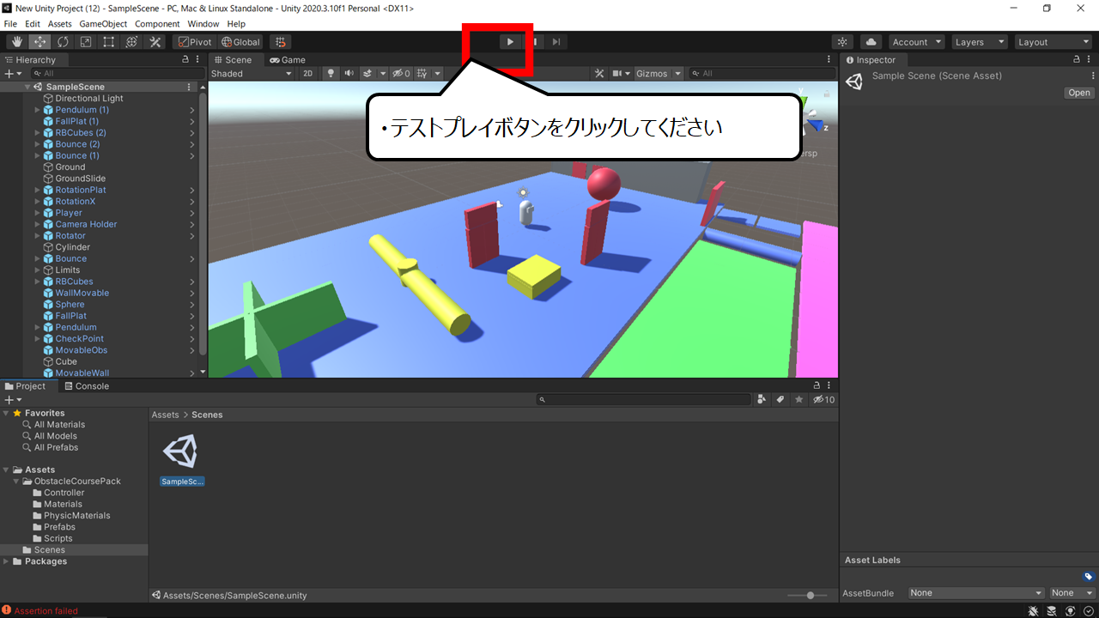1099x618 pixels.
Task: Open scene camera settings icon
Action: 617,74
